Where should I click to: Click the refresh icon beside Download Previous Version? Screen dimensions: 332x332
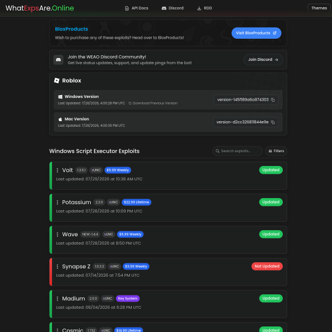click(x=130, y=103)
